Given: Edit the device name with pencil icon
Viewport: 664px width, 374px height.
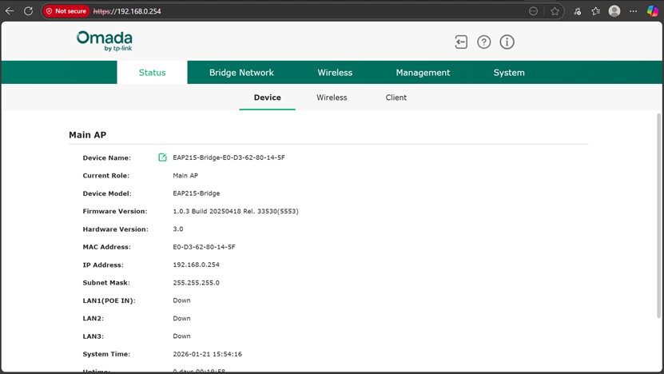Looking at the screenshot, I should click(162, 157).
